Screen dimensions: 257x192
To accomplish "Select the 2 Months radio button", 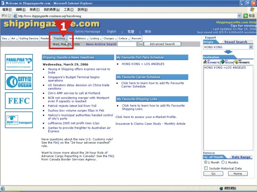I will pos(223,162).
